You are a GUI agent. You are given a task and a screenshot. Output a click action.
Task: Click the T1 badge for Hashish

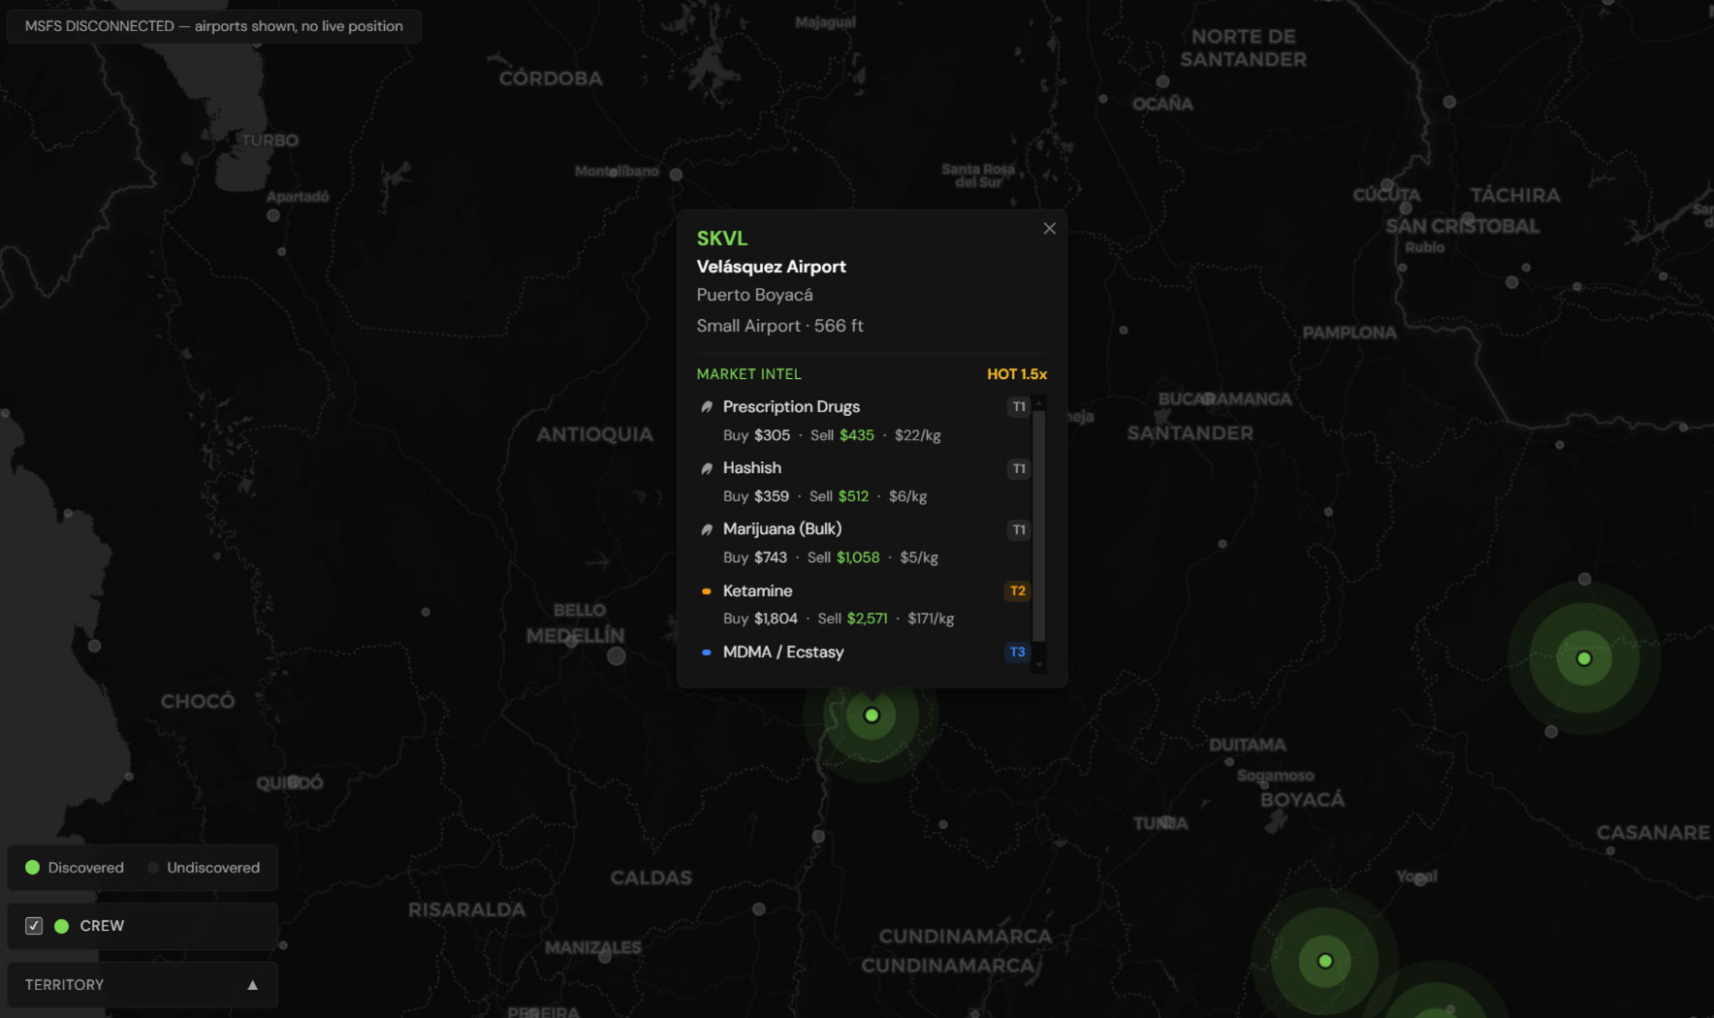click(1018, 468)
